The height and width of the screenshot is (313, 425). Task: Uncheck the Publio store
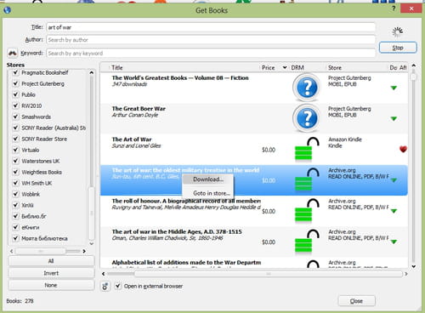15,94
